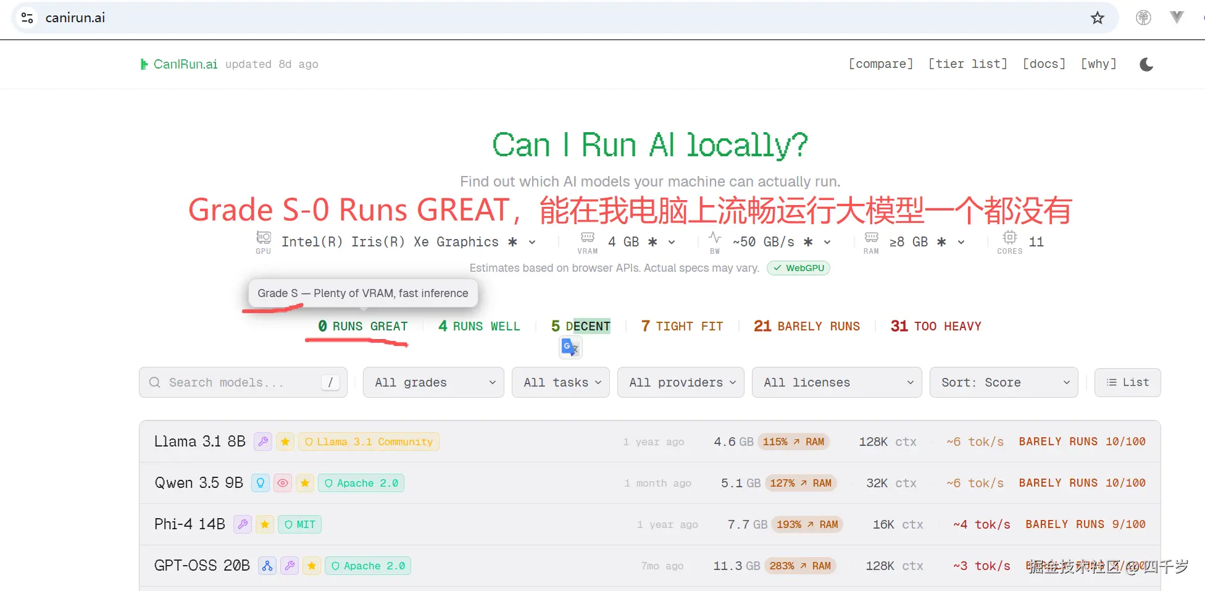Bookmark this page with the star icon
The image size is (1205, 591).
tap(1097, 18)
